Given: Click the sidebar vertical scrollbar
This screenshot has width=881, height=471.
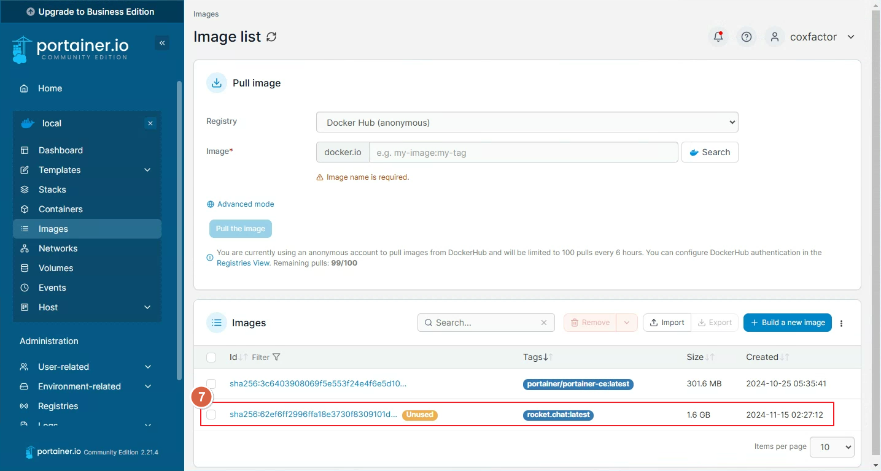Looking at the screenshot, I should point(179,230).
